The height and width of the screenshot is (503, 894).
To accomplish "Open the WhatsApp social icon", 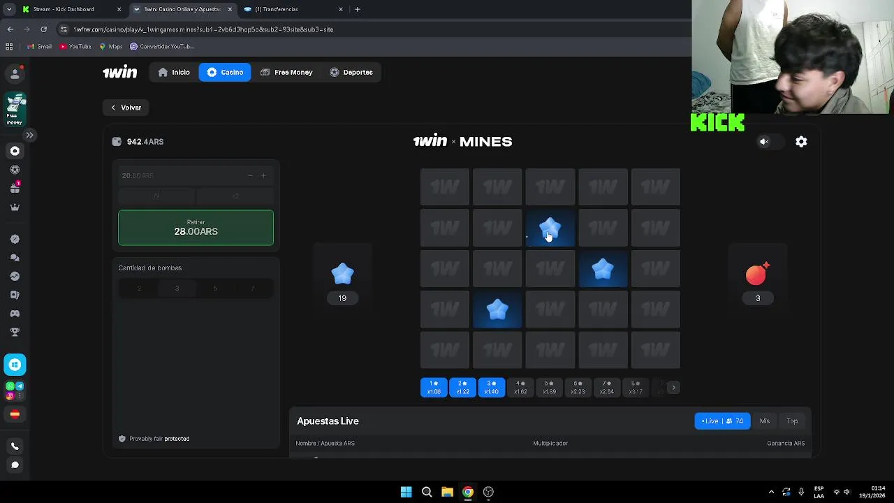I will point(10,386).
